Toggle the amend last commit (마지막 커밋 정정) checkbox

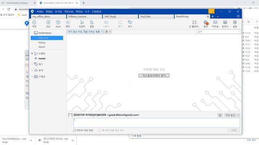click(74, 130)
